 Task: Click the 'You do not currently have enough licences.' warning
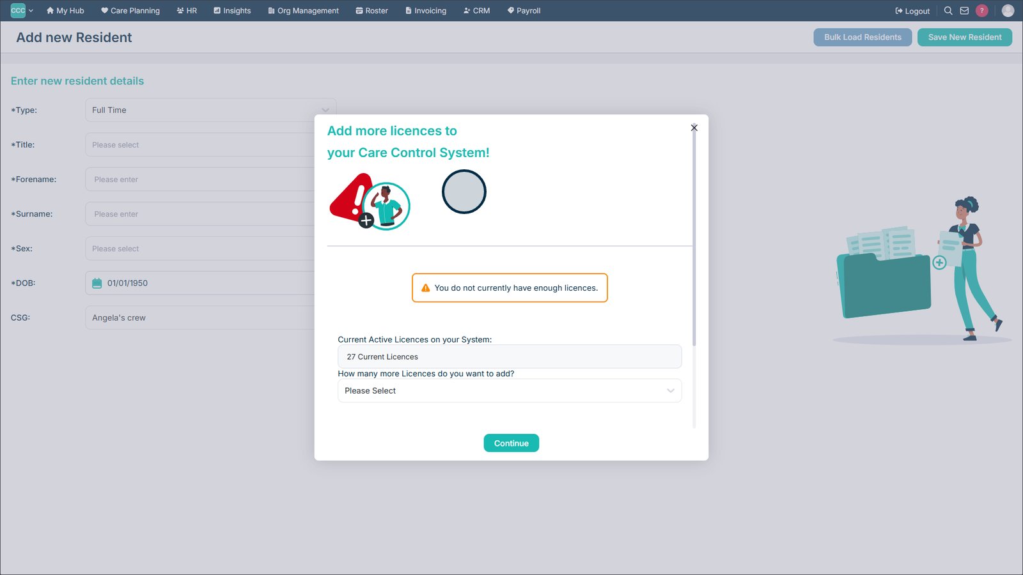coord(510,288)
